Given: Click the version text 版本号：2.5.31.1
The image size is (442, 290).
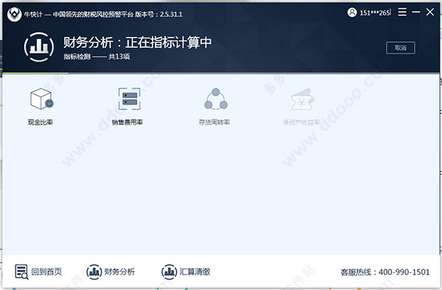Looking at the screenshot, I should [x=158, y=14].
